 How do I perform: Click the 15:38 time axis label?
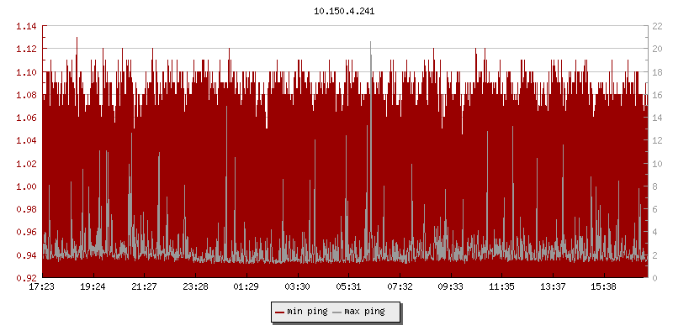point(604,287)
